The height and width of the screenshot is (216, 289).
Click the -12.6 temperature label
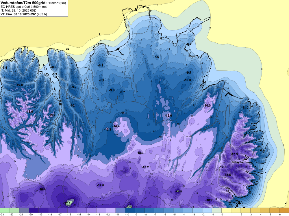[x=168, y=116]
